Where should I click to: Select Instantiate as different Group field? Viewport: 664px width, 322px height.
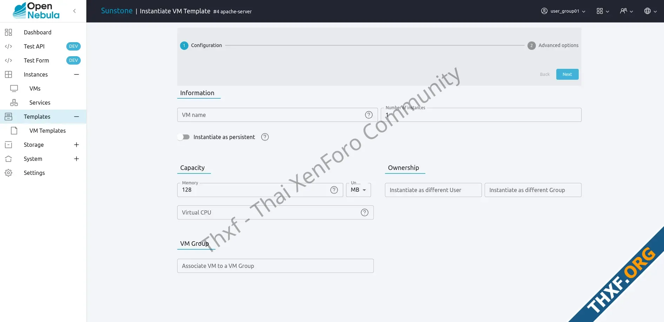pyautogui.click(x=533, y=190)
